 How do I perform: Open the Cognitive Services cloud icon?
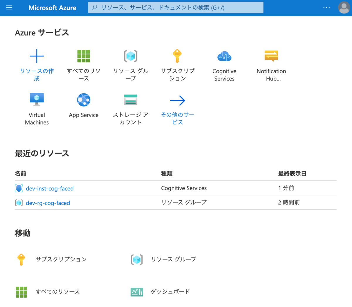pos(224,56)
